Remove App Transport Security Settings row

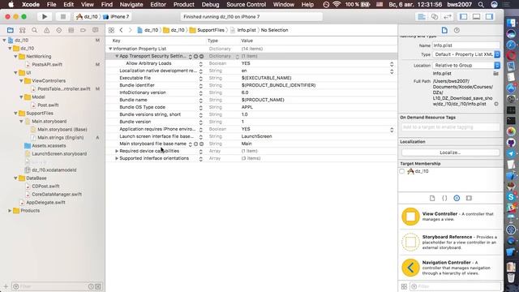[201, 56]
